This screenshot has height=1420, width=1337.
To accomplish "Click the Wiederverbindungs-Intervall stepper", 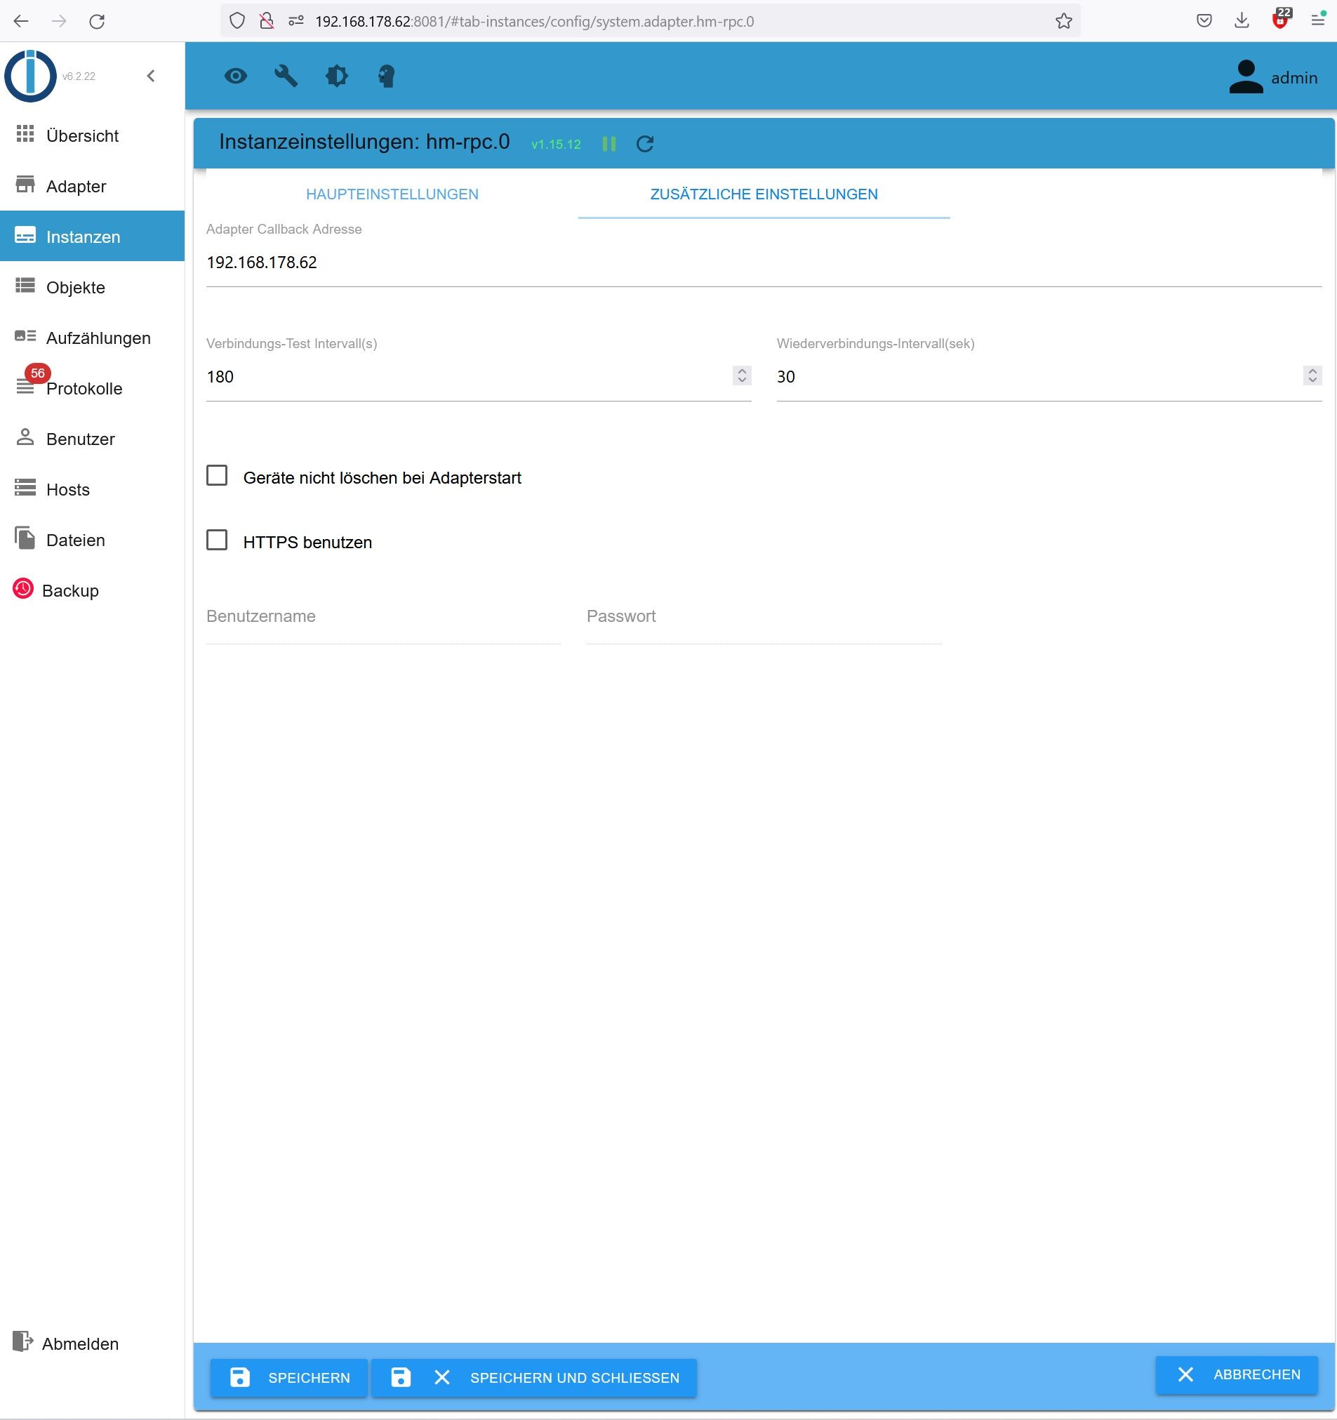I will pyautogui.click(x=1312, y=376).
